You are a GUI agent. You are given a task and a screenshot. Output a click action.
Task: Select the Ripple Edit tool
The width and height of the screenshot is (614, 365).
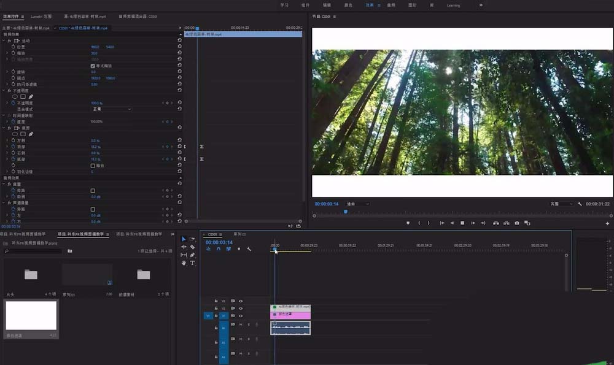click(184, 247)
